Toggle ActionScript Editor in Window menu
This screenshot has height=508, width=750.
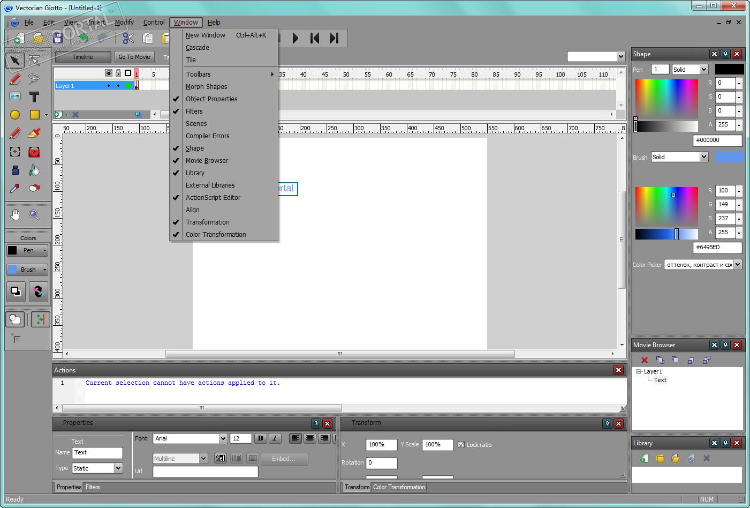(x=224, y=198)
